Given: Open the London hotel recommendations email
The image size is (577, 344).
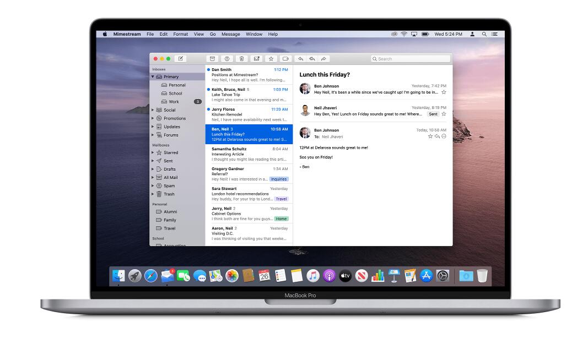Looking at the screenshot, I should (x=249, y=194).
